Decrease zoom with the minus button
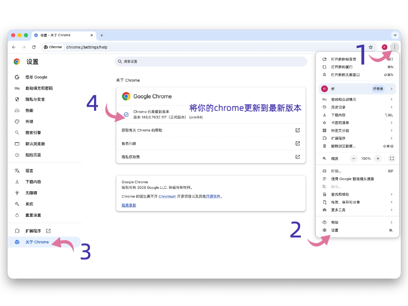The height and width of the screenshot is (306, 408). coord(354,159)
